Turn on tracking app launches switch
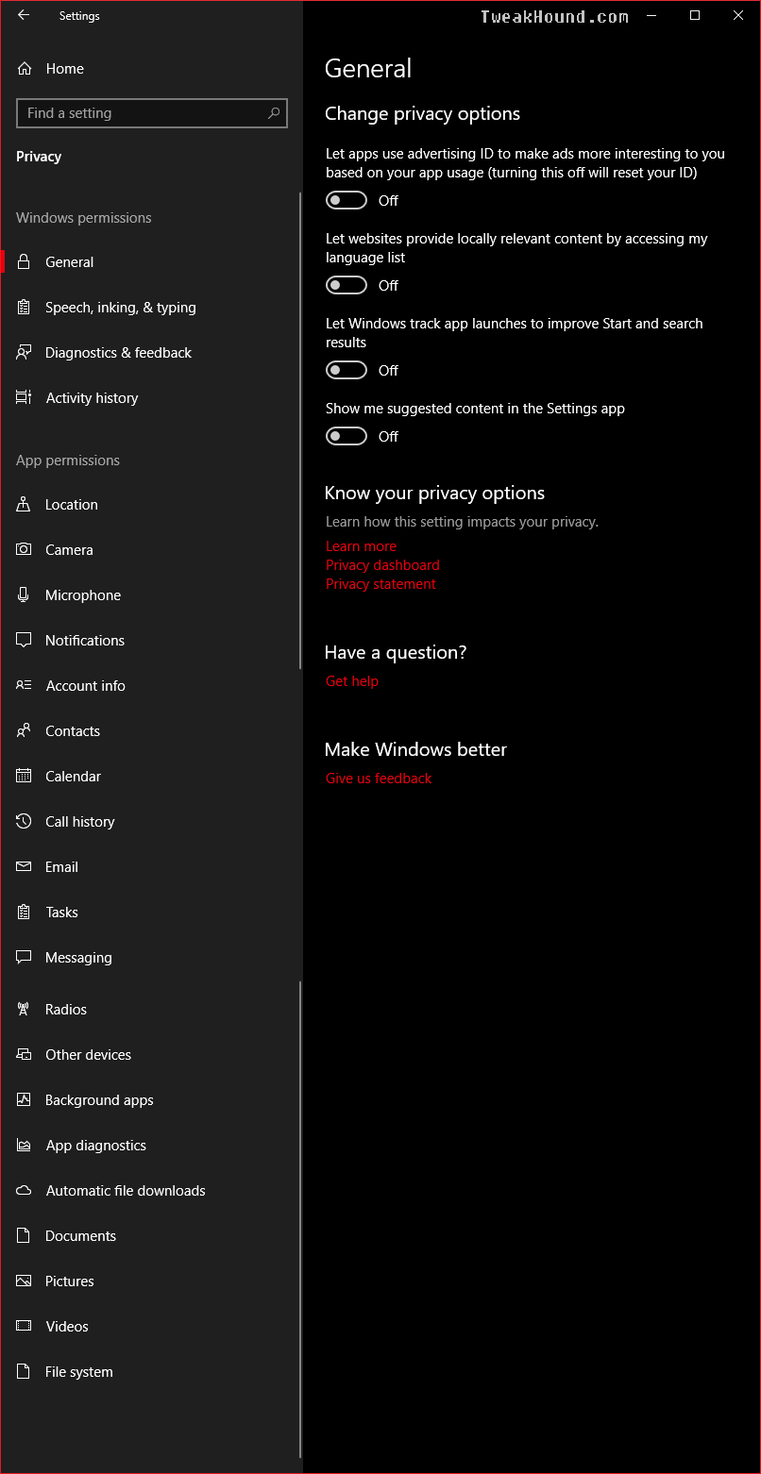 tap(347, 370)
